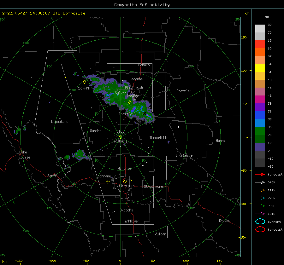
Task: Click the white plus marker west of Hanna
Action: point(178,127)
